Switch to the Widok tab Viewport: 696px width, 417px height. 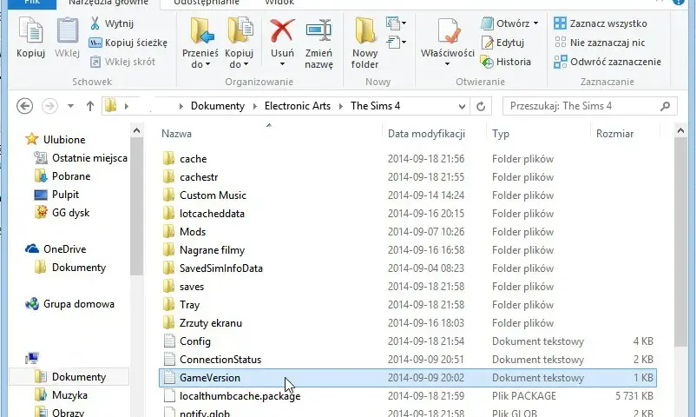(279, 3)
